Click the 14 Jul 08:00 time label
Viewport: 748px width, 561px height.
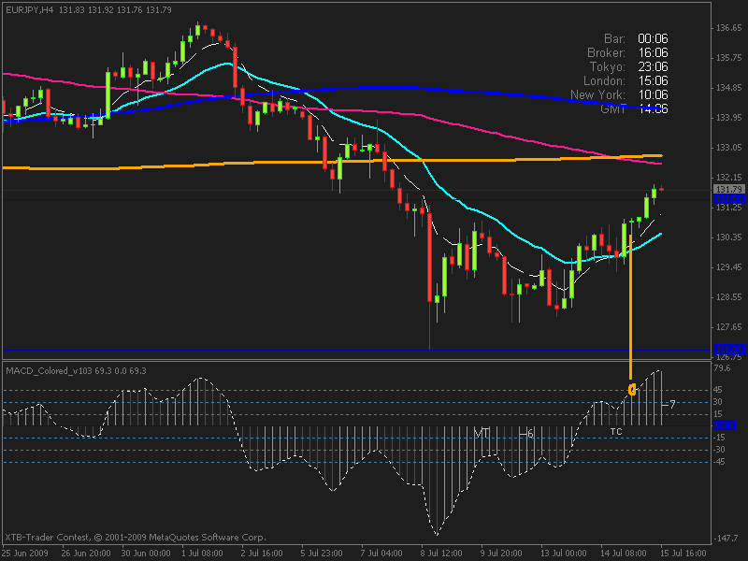tap(623, 554)
